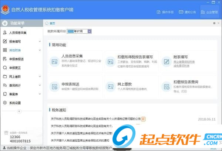Click the 2018.06.11 date text
Screen dimensions: 222x151
point(207,119)
